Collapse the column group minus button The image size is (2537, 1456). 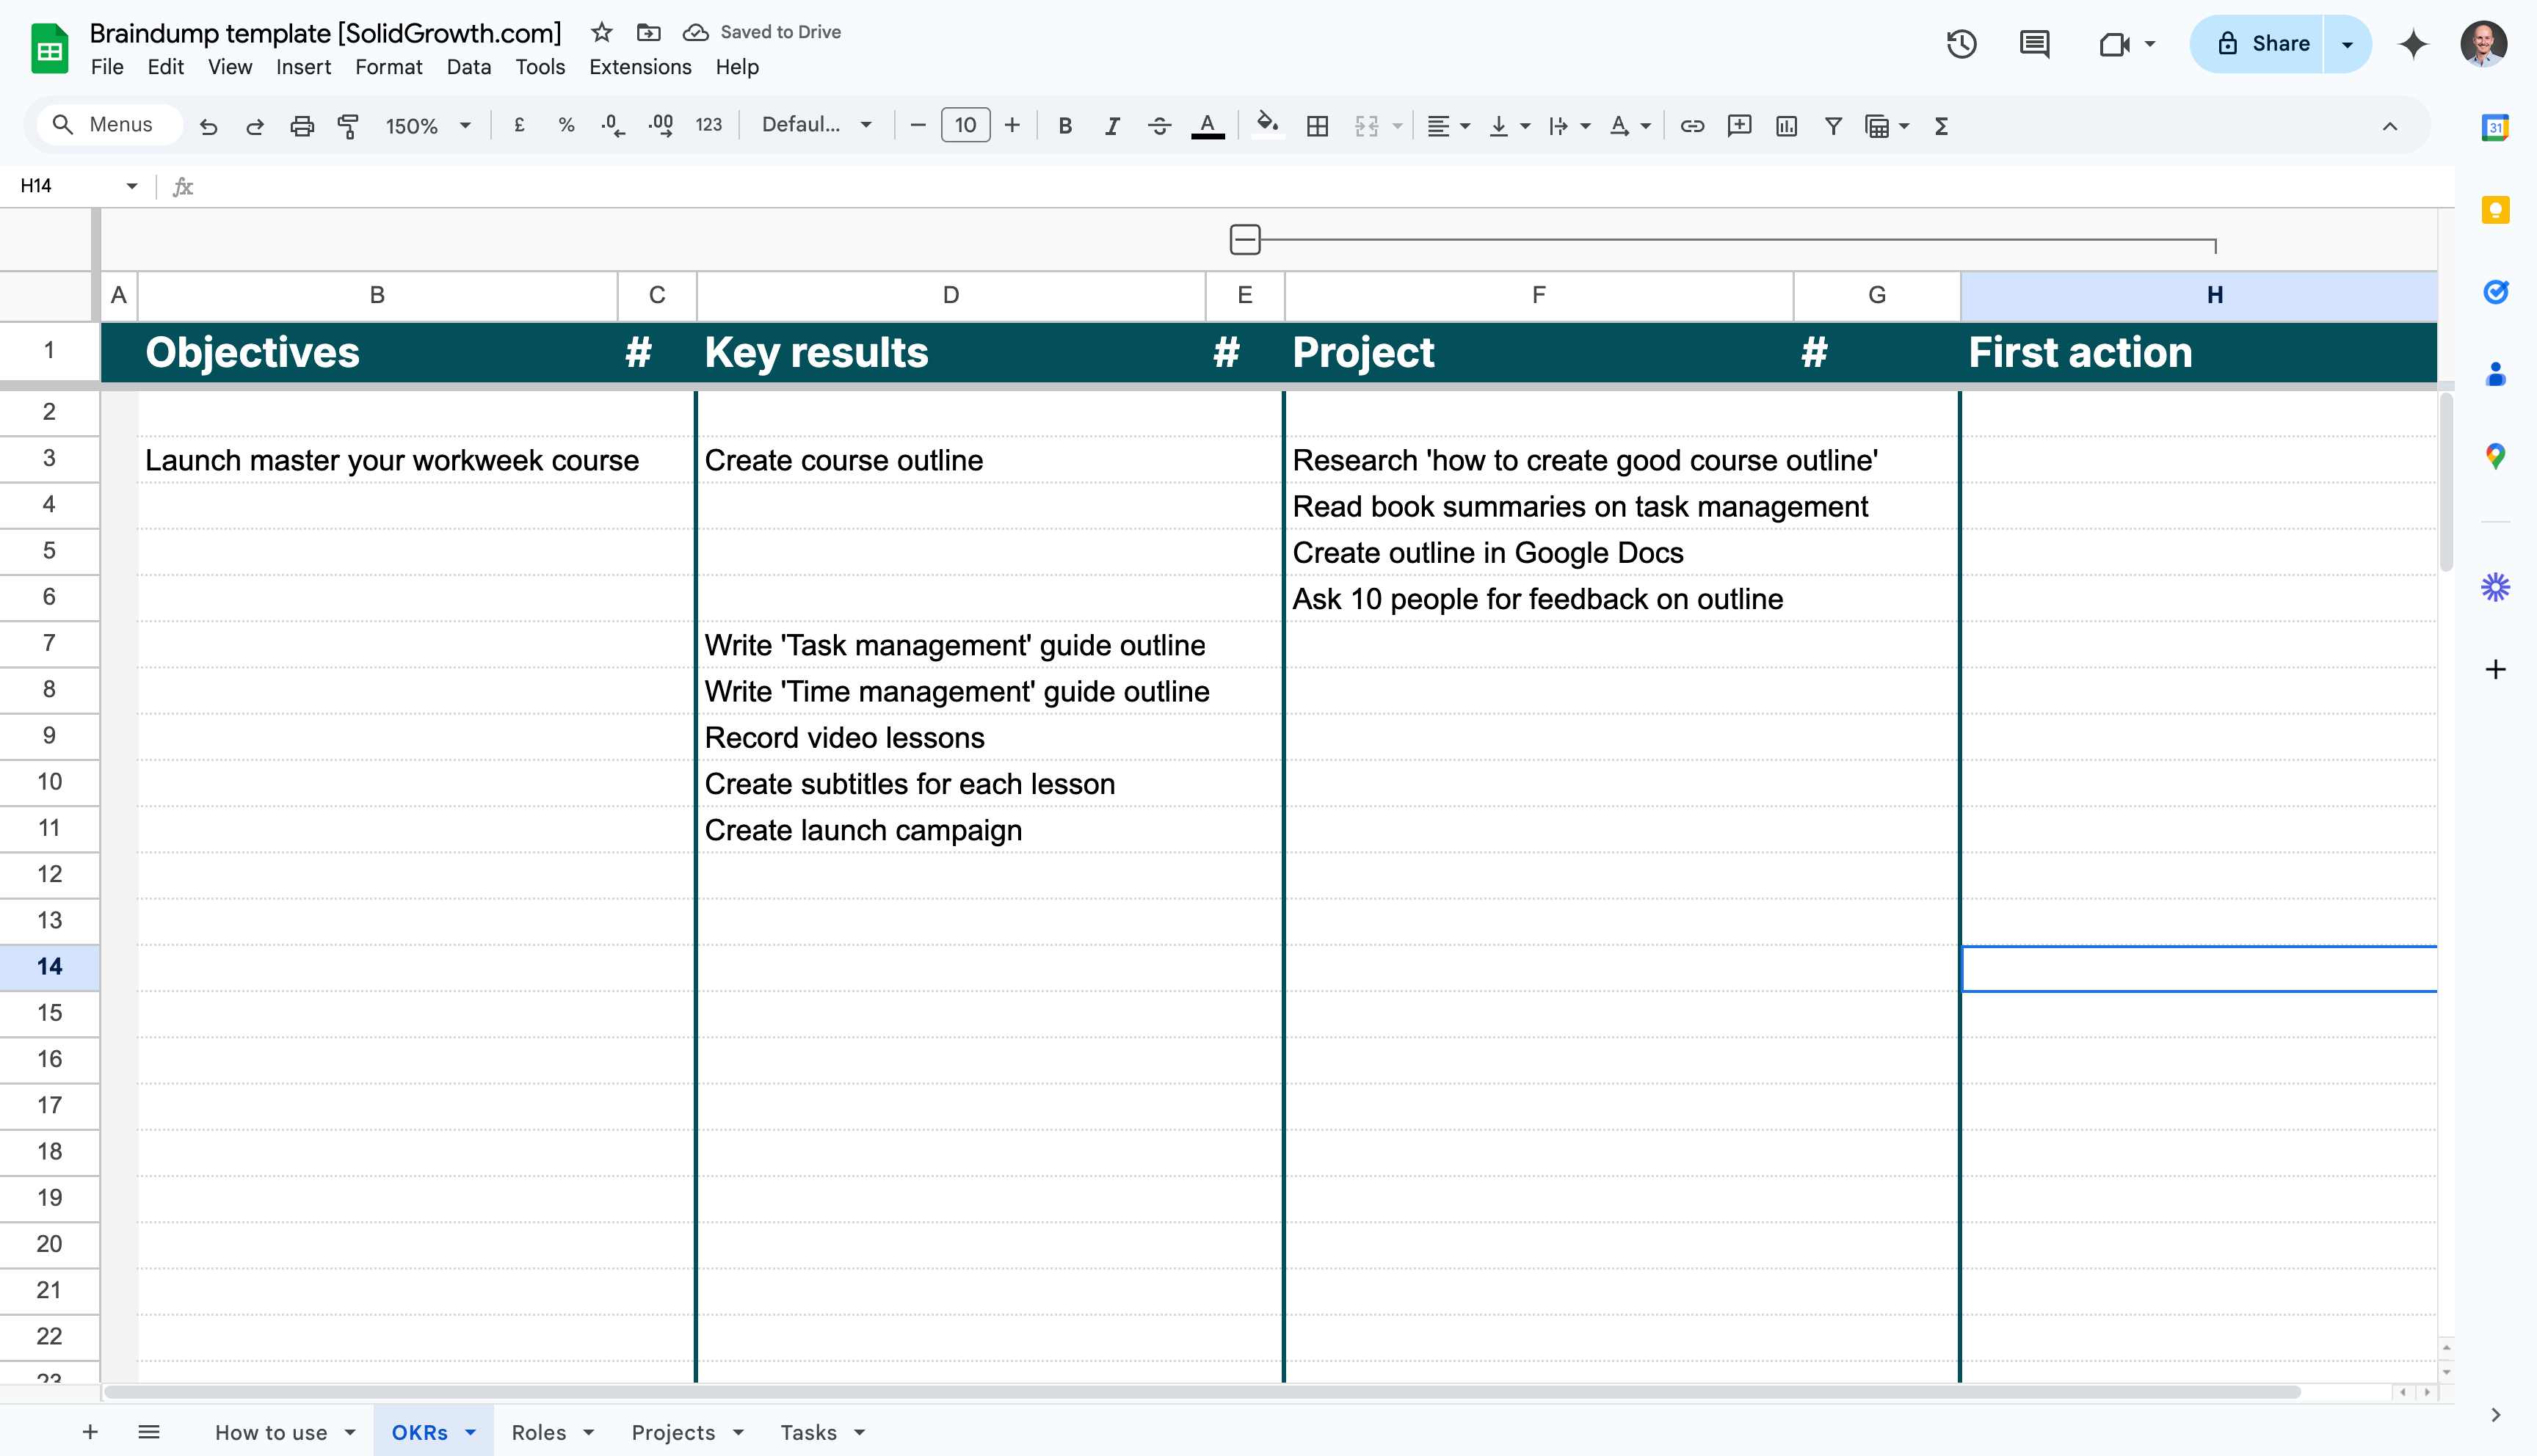pyautogui.click(x=1245, y=240)
